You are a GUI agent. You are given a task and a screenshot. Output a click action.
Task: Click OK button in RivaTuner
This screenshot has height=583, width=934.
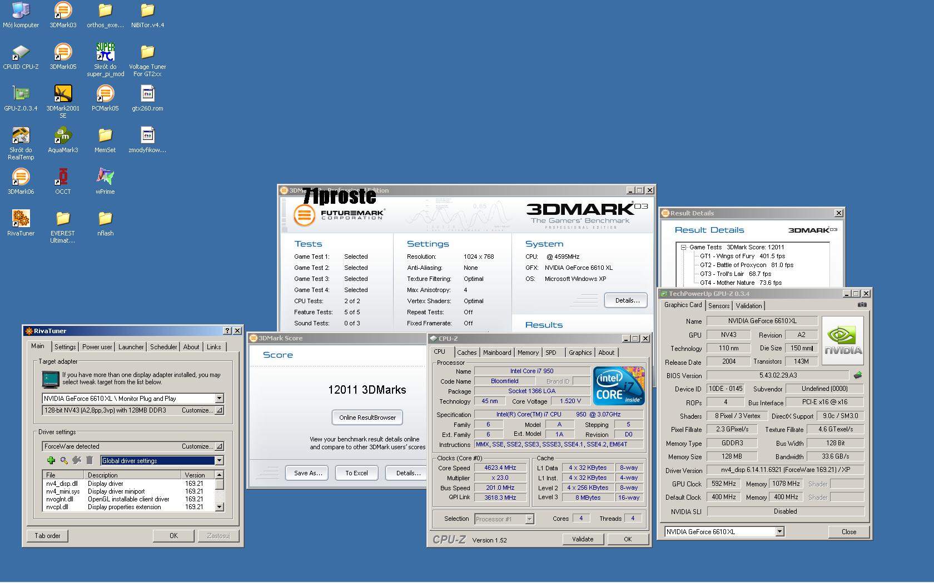point(173,536)
